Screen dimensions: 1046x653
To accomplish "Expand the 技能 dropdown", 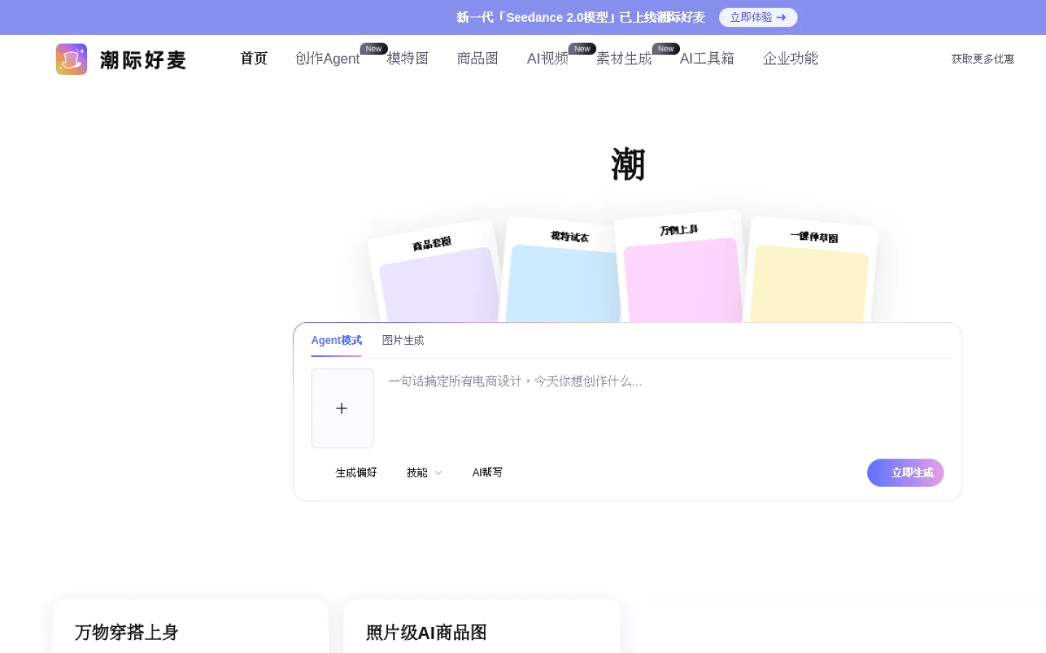I will pyautogui.click(x=424, y=472).
